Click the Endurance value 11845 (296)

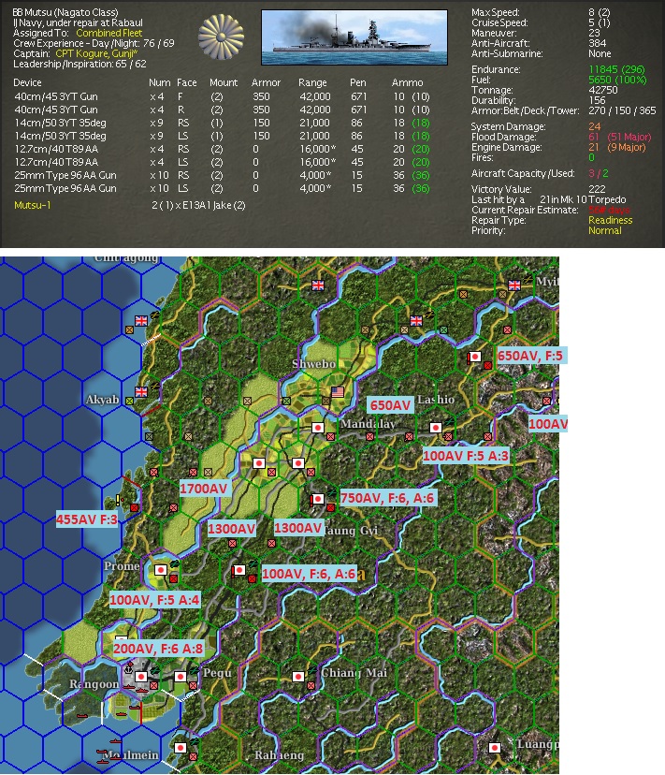click(616, 69)
